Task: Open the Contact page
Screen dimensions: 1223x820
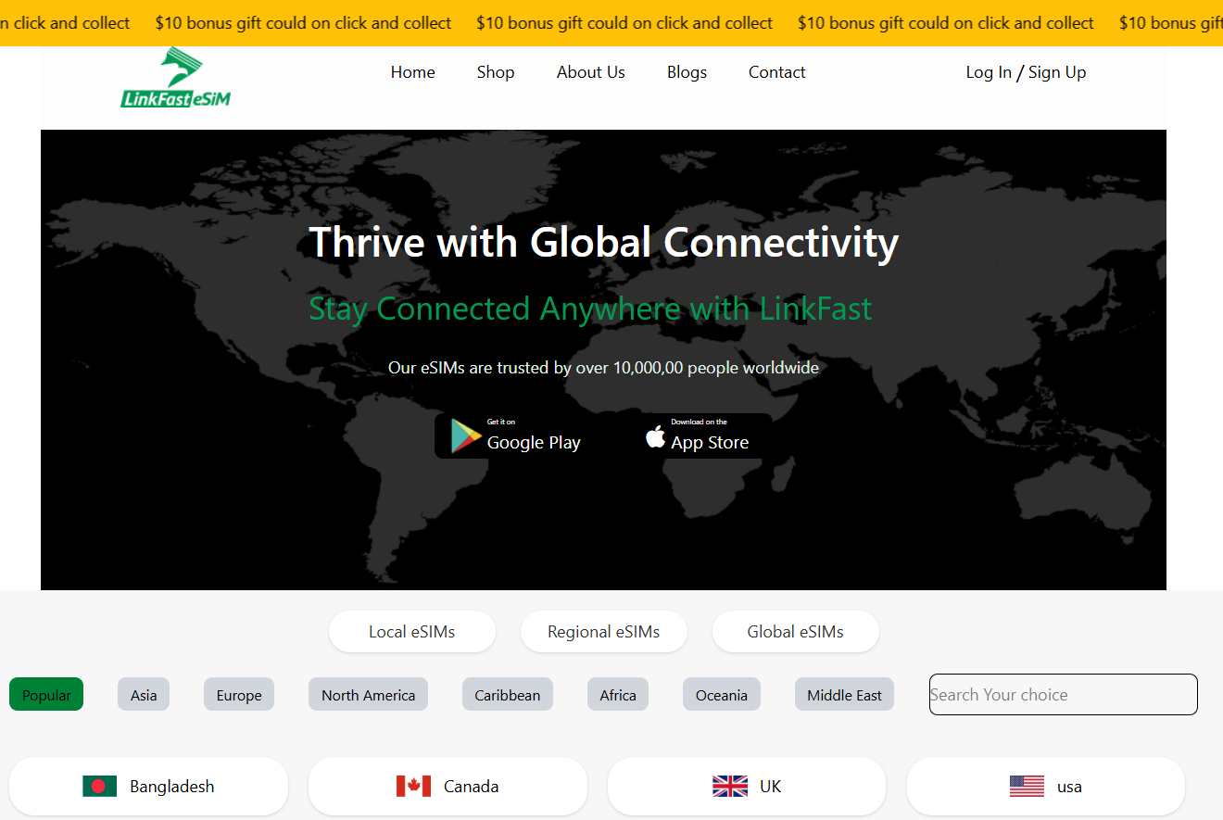Action: tap(776, 72)
